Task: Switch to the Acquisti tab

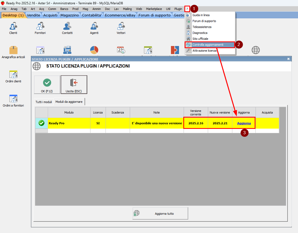Action: point(50,15)
